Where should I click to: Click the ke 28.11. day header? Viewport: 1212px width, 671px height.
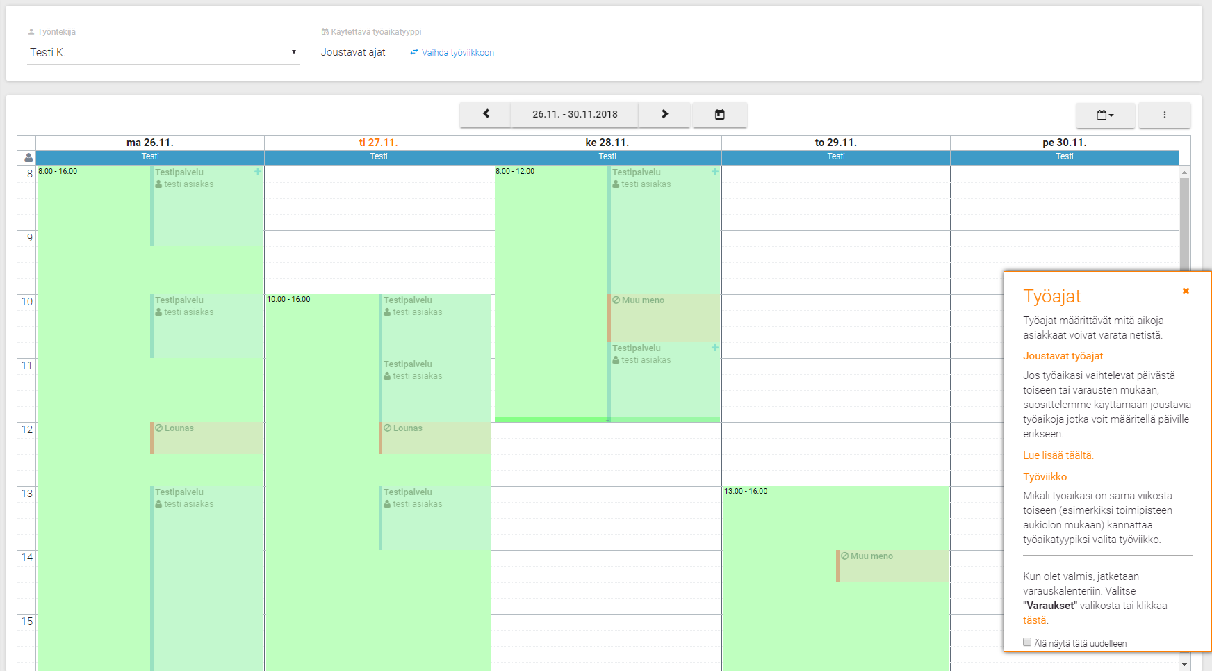tap(607, 143)
